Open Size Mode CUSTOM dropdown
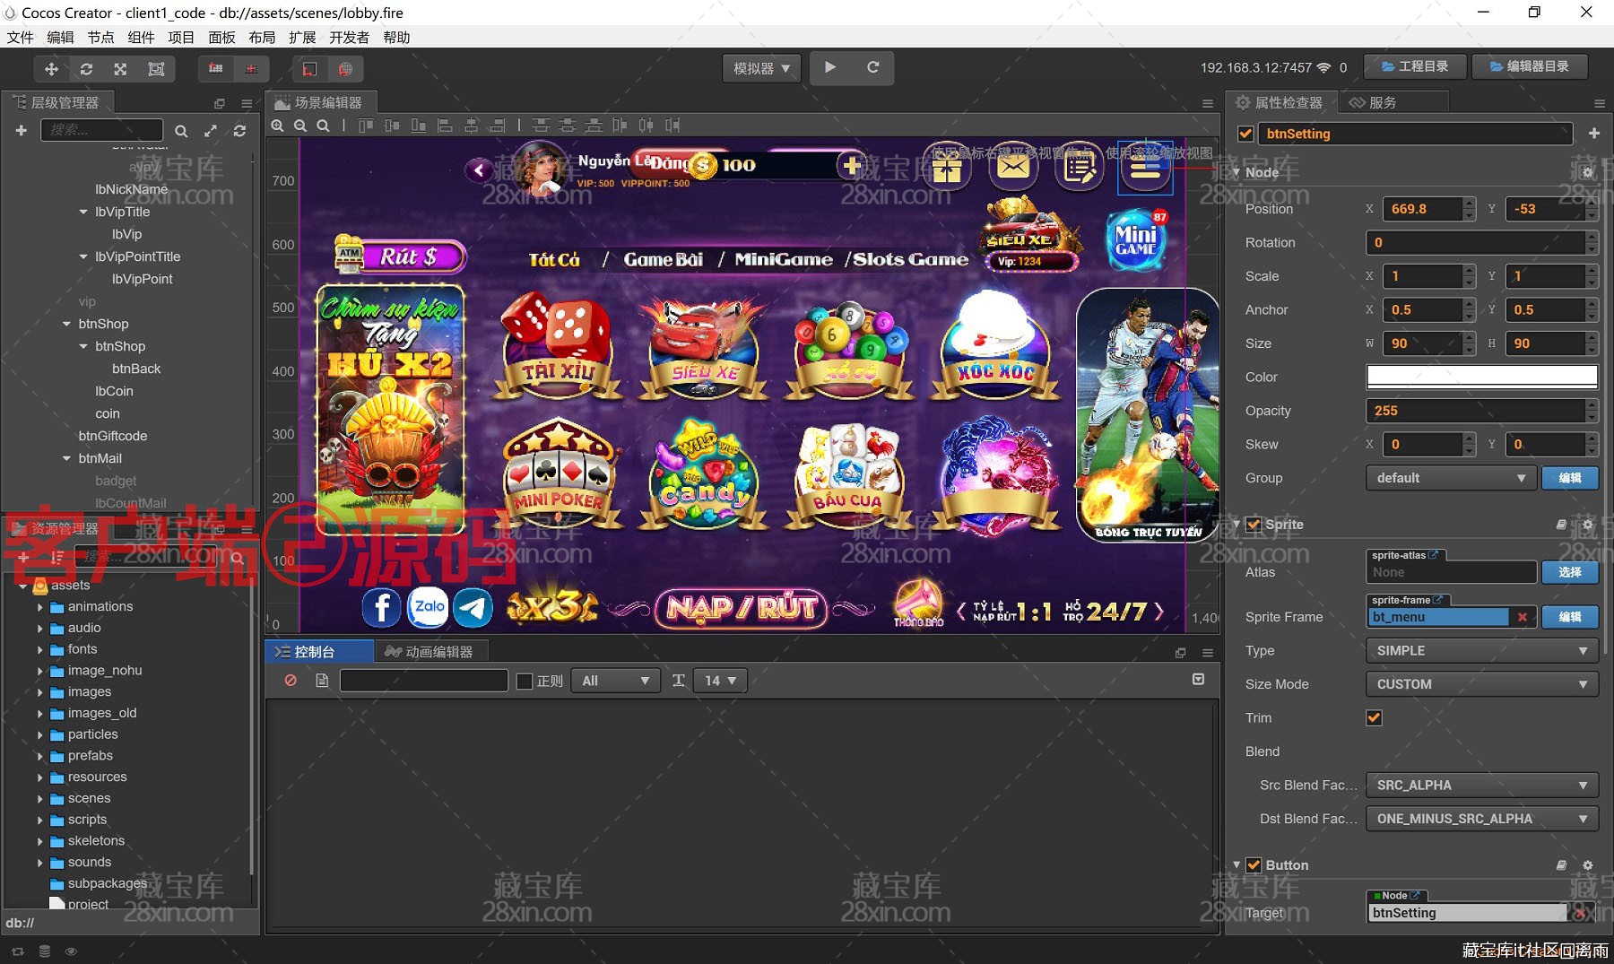 [x=1481, y=684]
